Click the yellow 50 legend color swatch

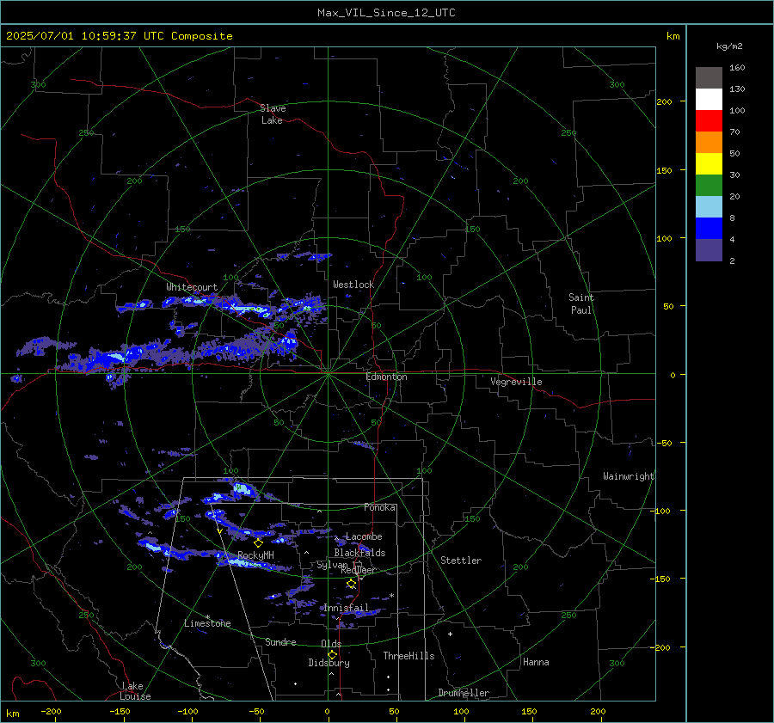[x=709, y=163]
